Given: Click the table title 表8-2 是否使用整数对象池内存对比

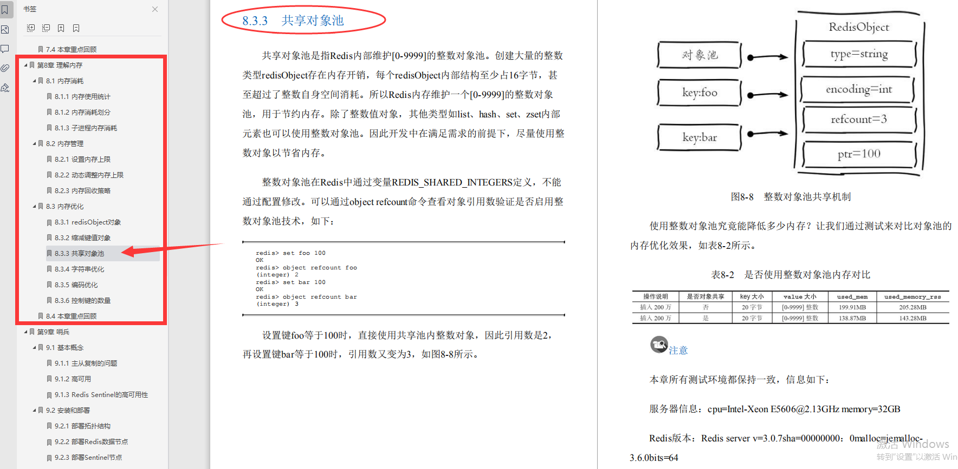Looking at the screenshot, I should click(791, 275).
